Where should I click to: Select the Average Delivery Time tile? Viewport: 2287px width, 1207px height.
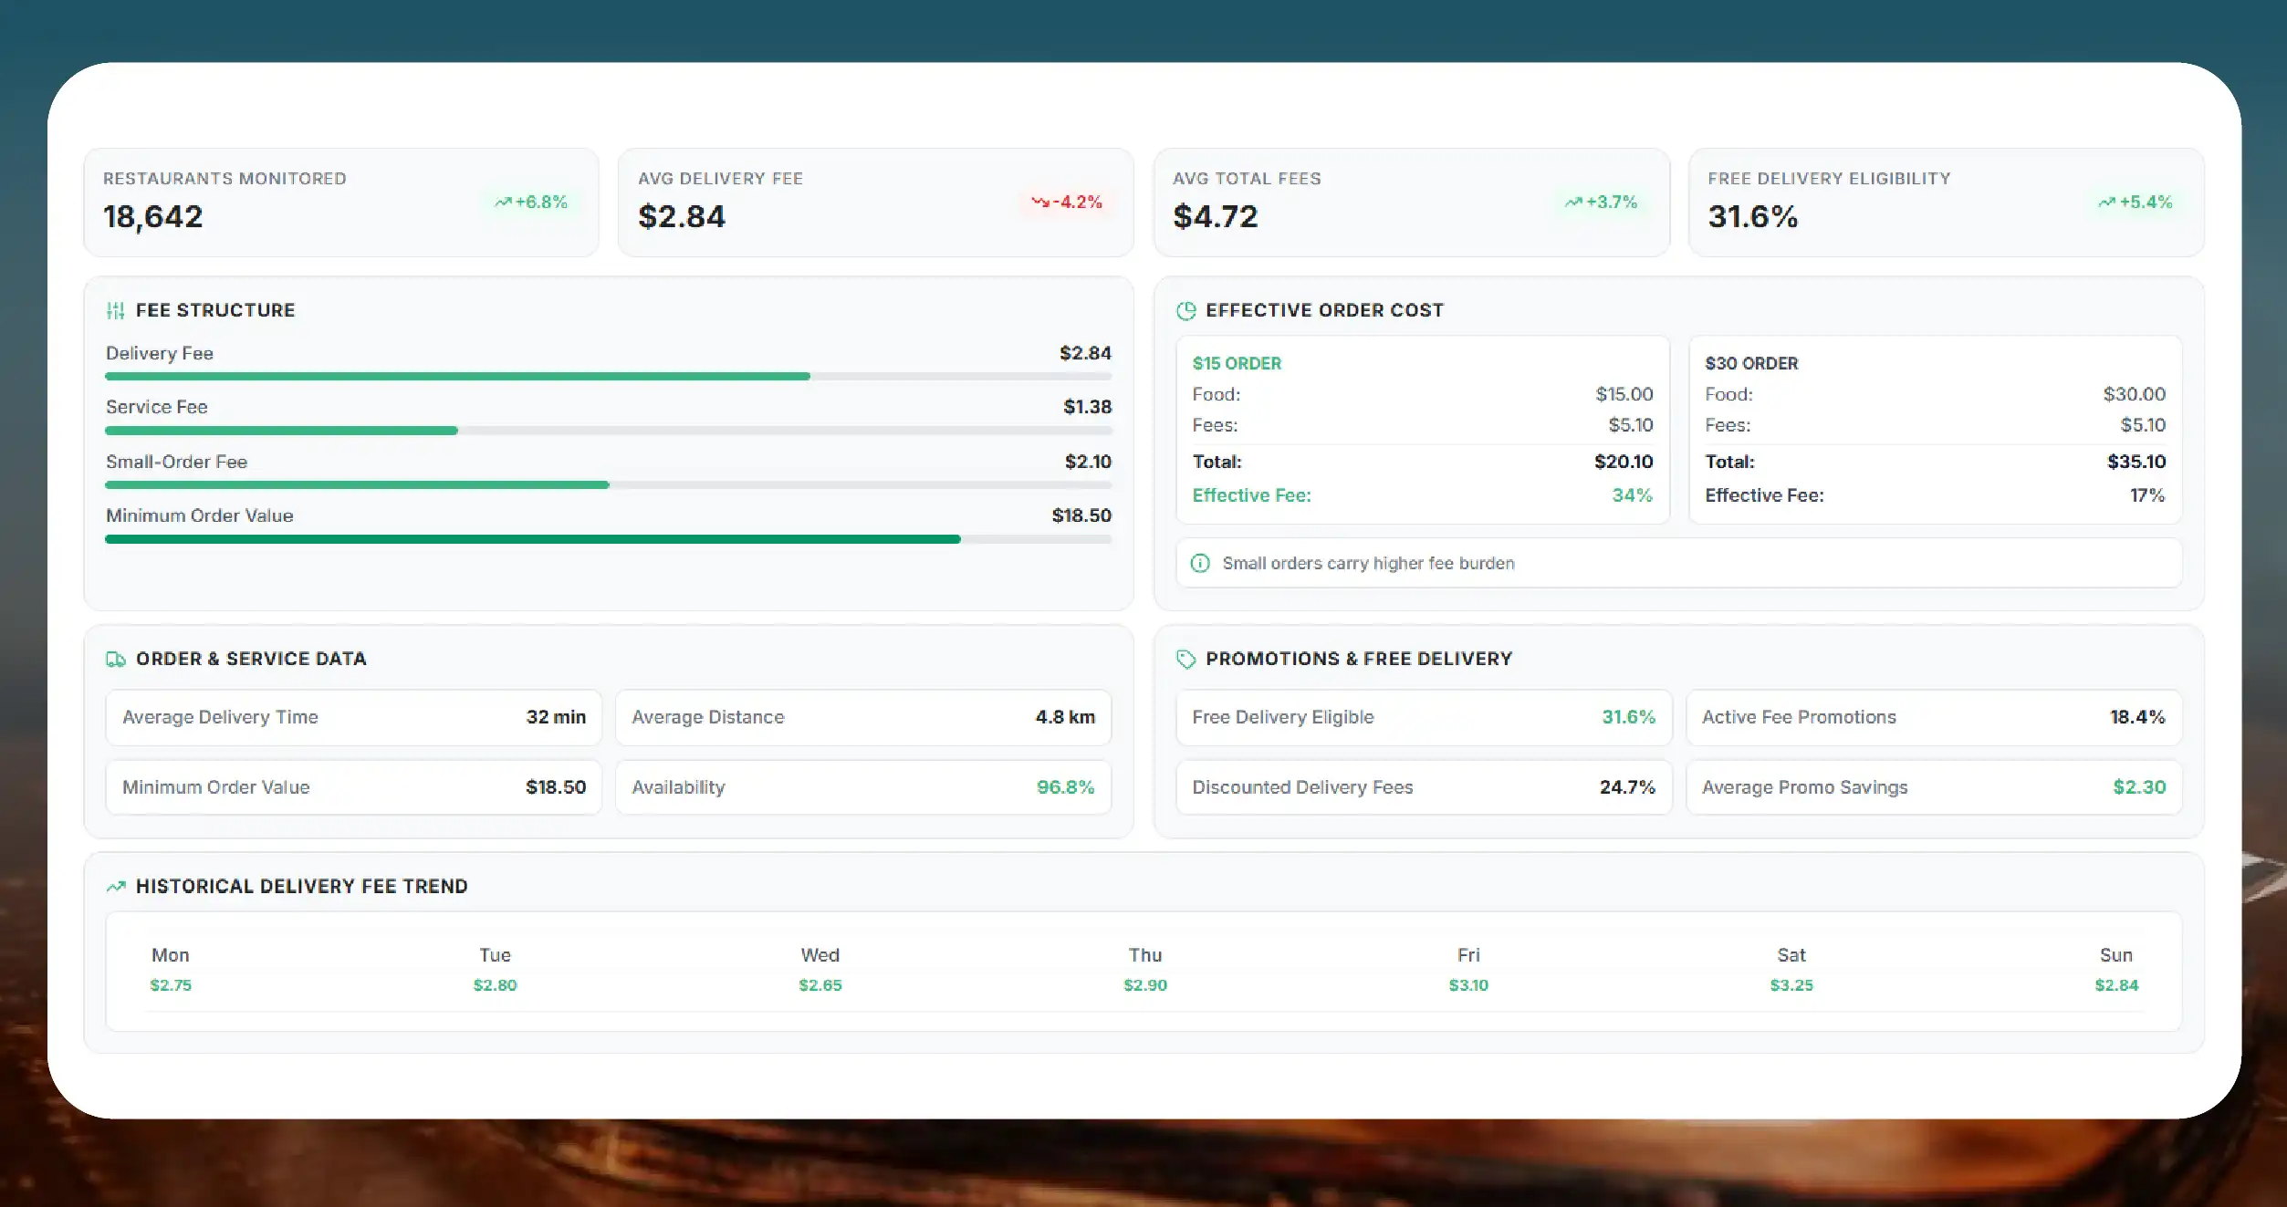(354, 718)
